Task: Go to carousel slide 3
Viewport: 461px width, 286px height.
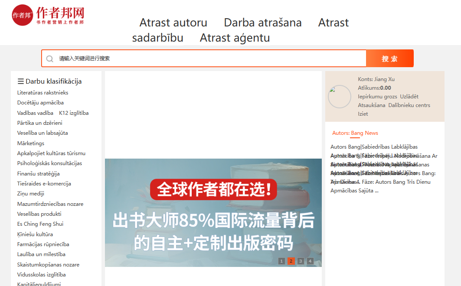Action: coord(301,261)
